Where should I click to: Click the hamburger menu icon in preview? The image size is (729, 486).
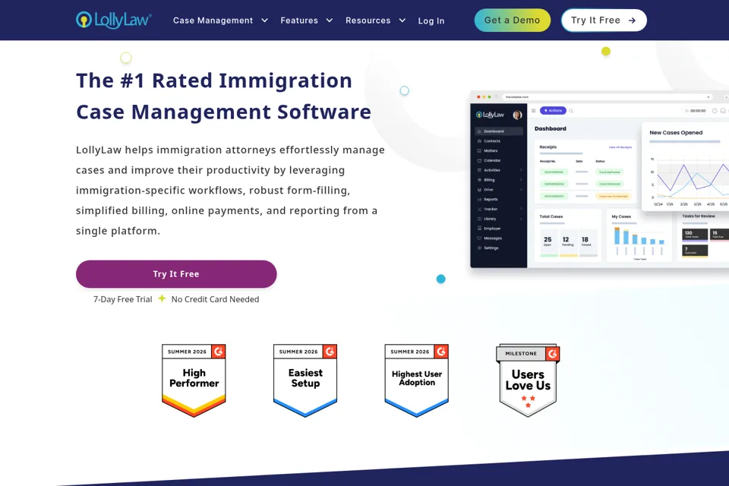pyautogui.click(x=533, y=111)
